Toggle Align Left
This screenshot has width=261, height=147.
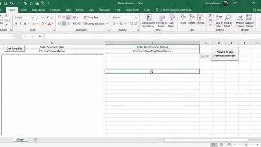point(59,24)
